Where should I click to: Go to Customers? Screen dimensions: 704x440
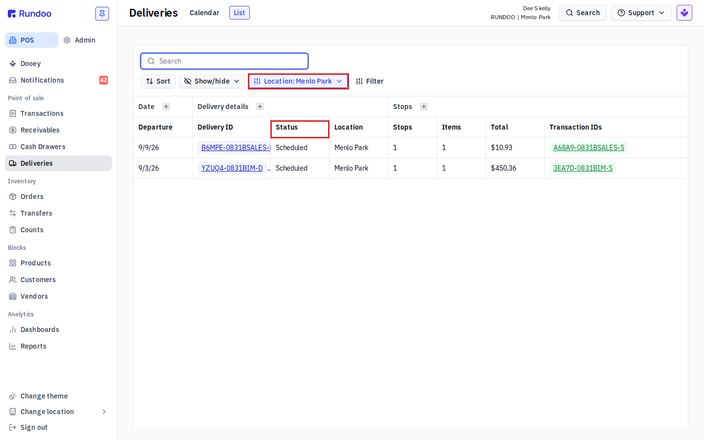click(x=58, y=280)
